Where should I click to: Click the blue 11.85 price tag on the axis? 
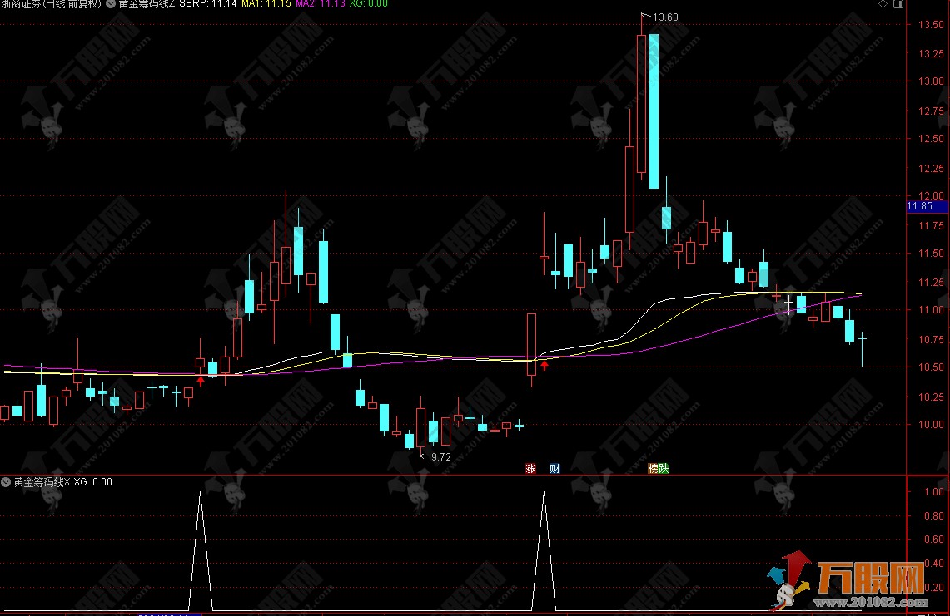(x=927, y=206)
